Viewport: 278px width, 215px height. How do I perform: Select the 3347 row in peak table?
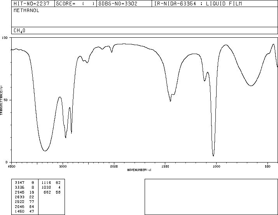click(25, 182)
